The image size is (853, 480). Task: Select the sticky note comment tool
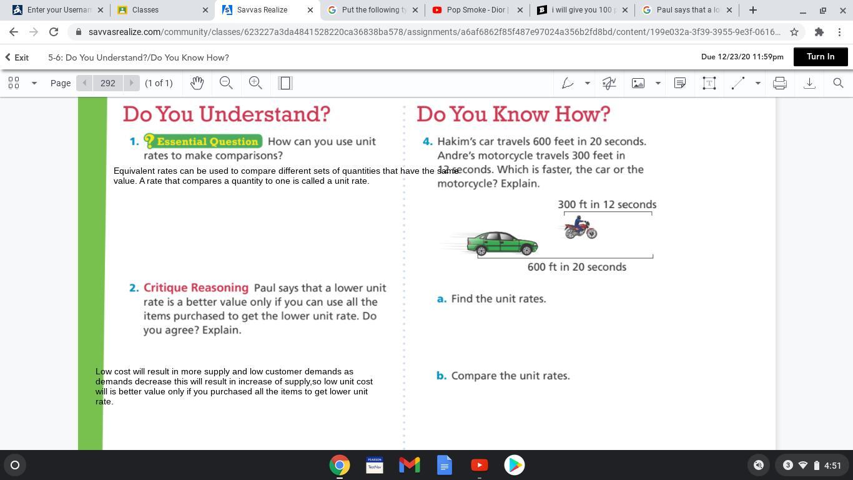point(680,83)
